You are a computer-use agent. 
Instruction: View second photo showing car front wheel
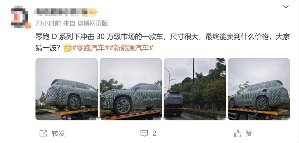tap(131, 89)
